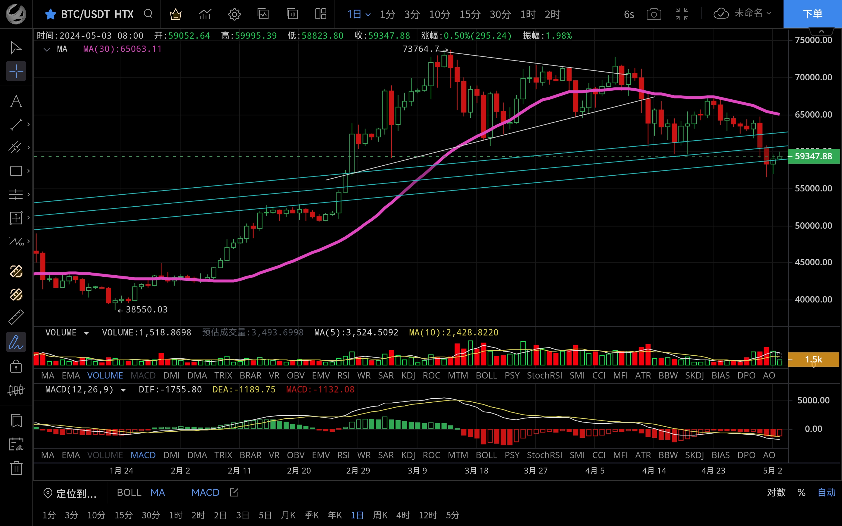
Task: Click the 下单 order button
Action: coord(812,14)
